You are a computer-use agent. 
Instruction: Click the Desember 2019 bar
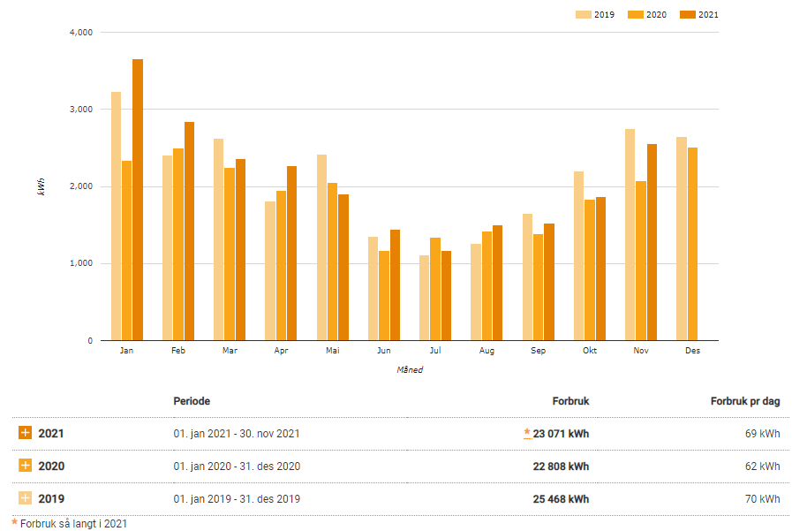coord(682,239)
